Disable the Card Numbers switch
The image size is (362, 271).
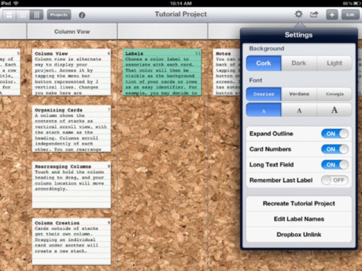pos(334,149)
